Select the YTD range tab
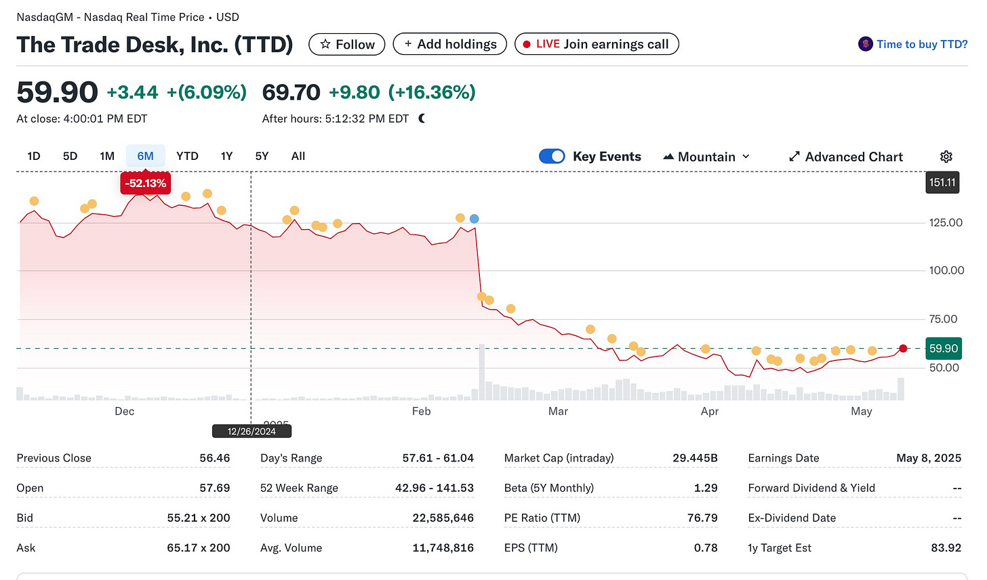The height and width of the screenshot is (580, 987). coord(187,156)
